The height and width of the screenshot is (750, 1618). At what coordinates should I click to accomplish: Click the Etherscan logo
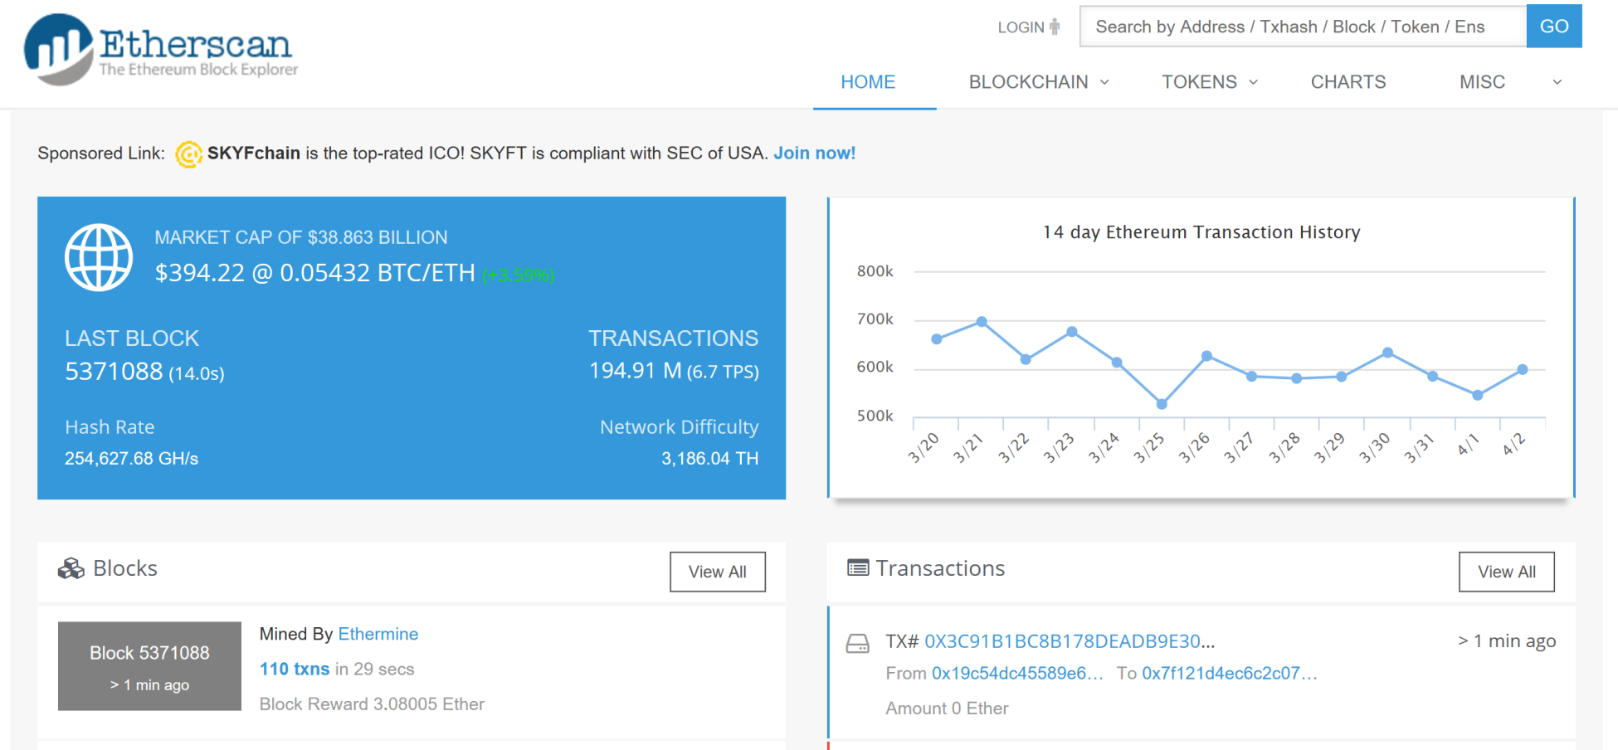click(161, 50)
